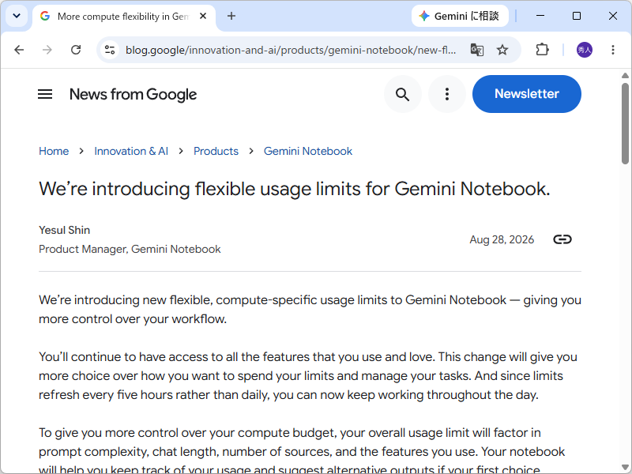
Task: Open the Innovation & AI breadcrumb
Action: [131, 151]
